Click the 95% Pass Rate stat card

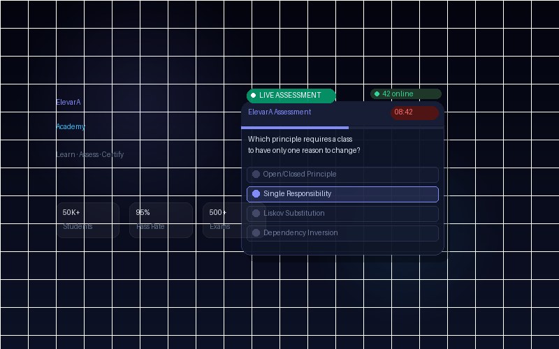161,220
